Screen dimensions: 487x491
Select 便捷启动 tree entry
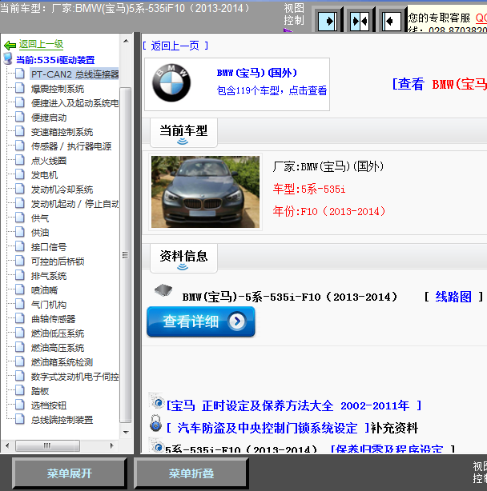coord(49,118)
